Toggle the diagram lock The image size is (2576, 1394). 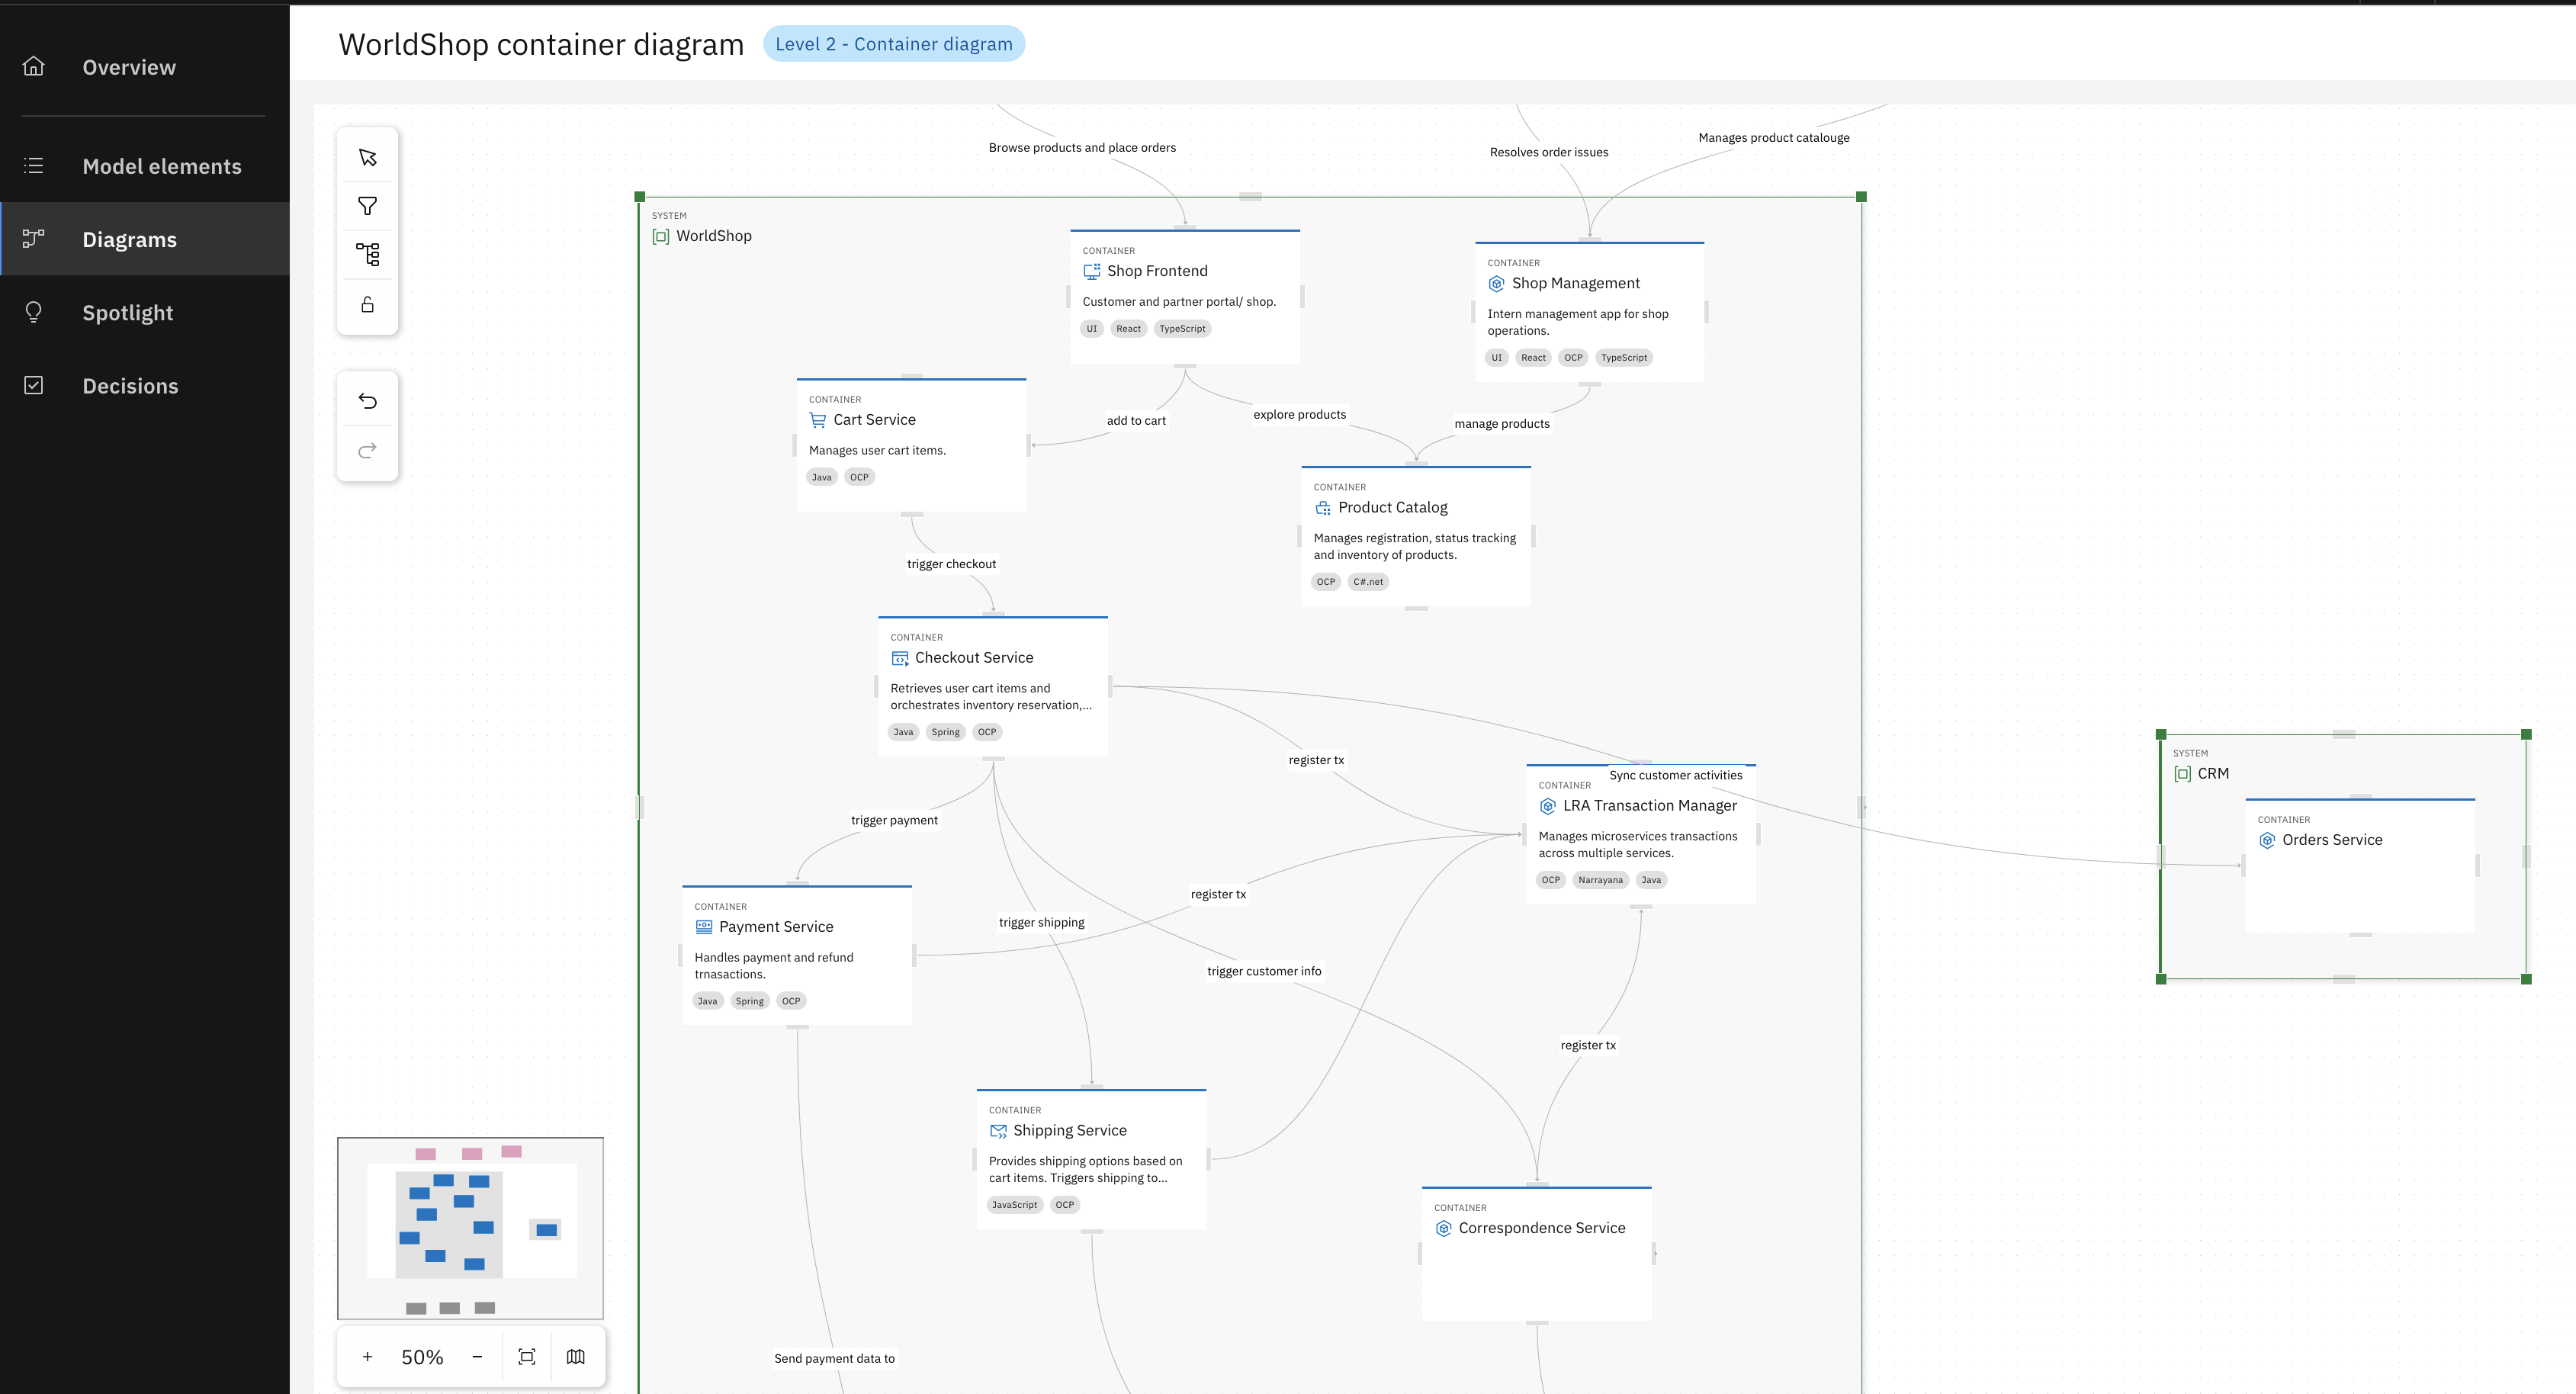tap(367, 304)
